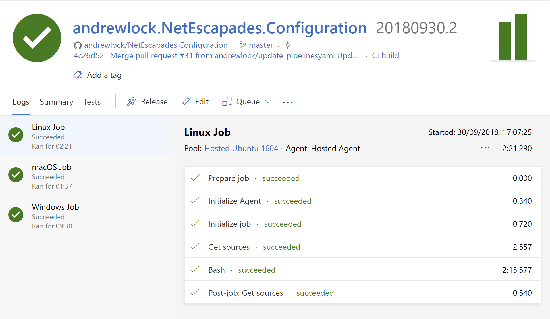
Task: Click the Ran for 09:38 text
Action: pos(52,226)
